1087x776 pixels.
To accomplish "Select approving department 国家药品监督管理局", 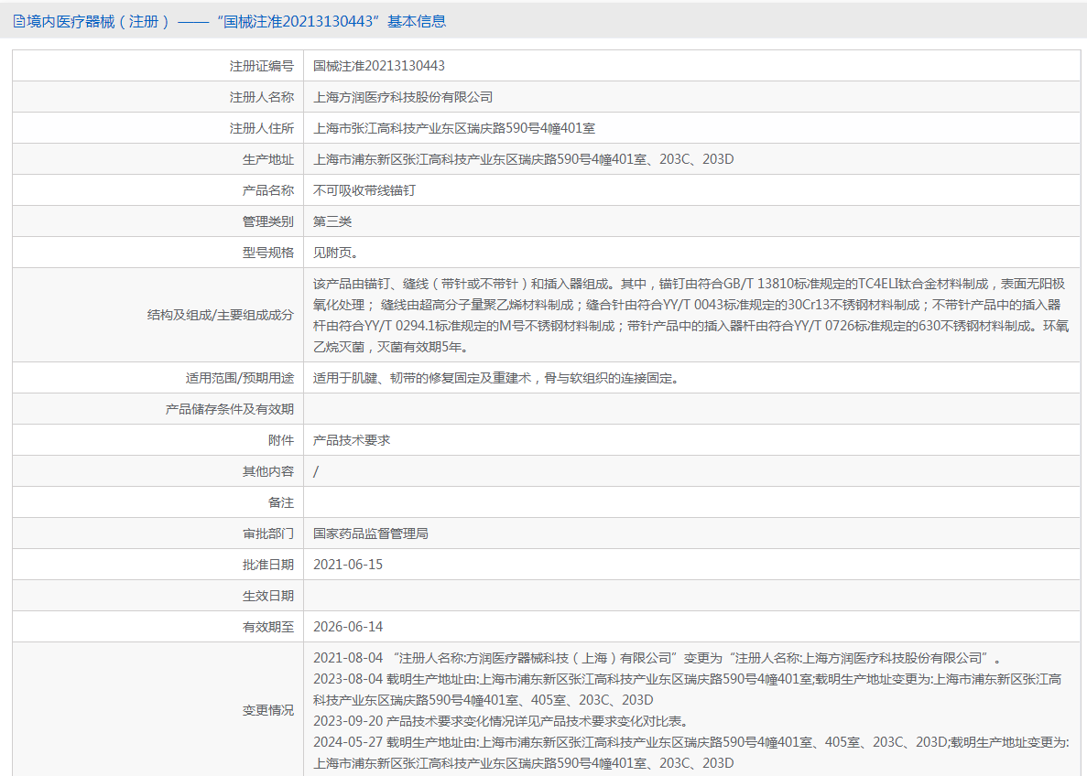I will (x=371, y=534).
